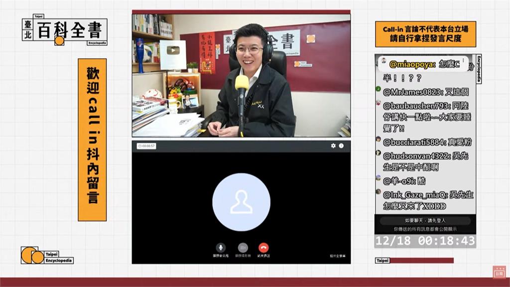Select @MrJames0823 avatar in chat
Viewport: 510px width, 287px height.
coord(379,90)
